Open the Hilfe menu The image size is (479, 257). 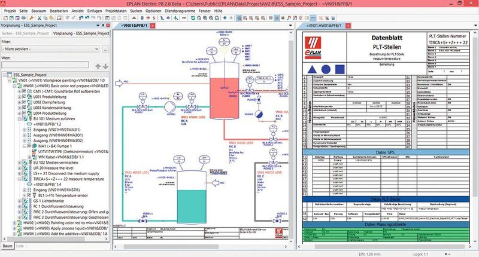218,11
